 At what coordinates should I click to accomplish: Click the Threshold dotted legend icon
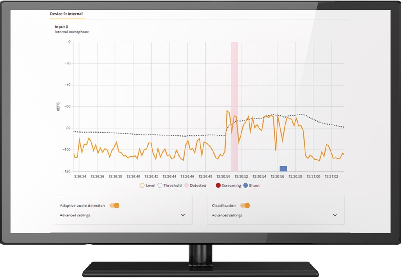(x=160, y=186)
